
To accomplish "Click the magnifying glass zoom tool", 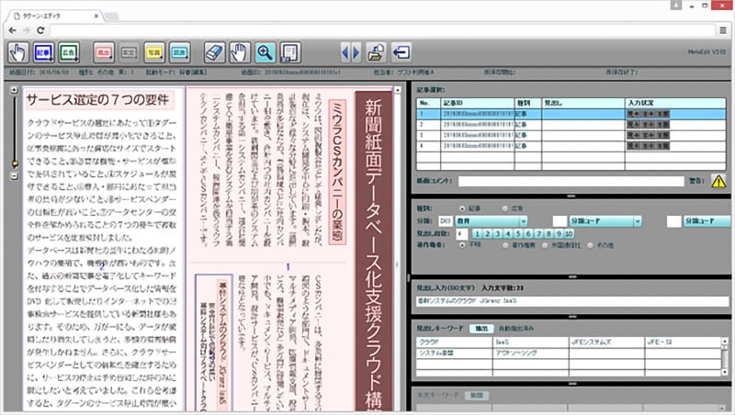I will [x=266, y=51].
